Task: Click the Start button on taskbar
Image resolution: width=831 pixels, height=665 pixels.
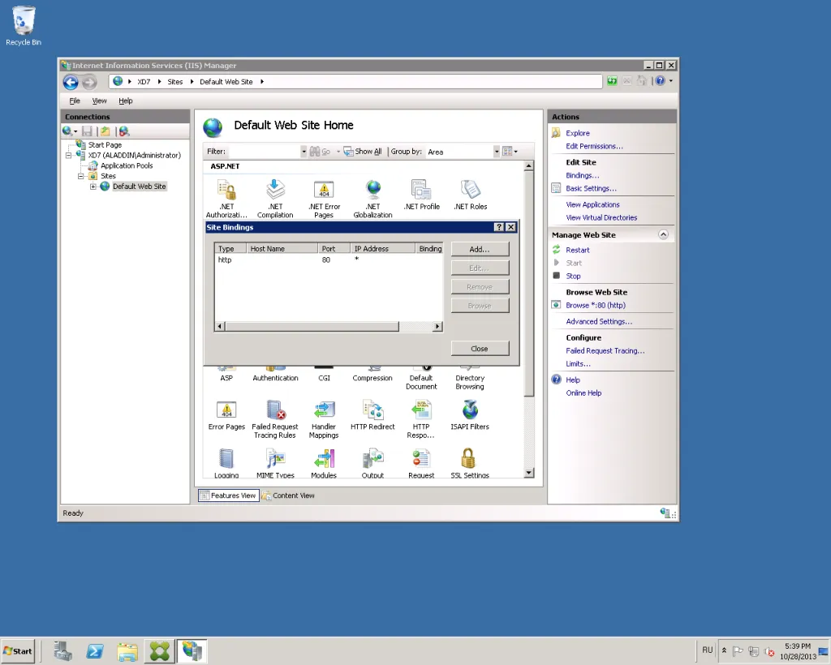Action: (x=18, y=651)
